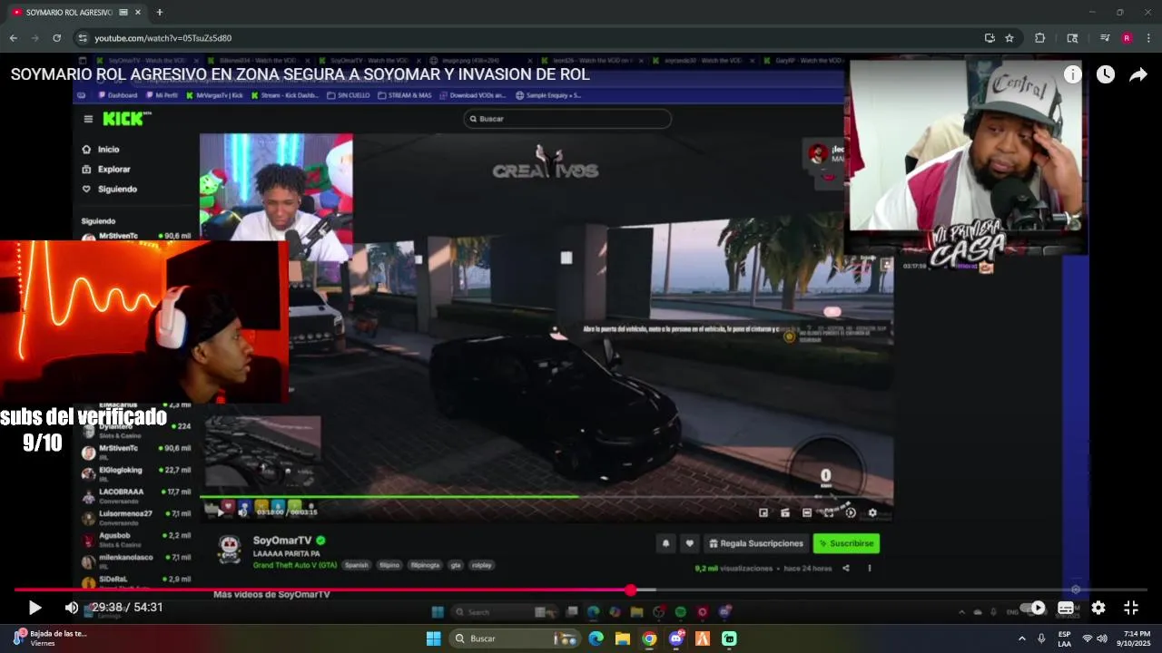Open Kick hamburger menu in video
This screenshot has height=653, width=1162.
point(88,119)
